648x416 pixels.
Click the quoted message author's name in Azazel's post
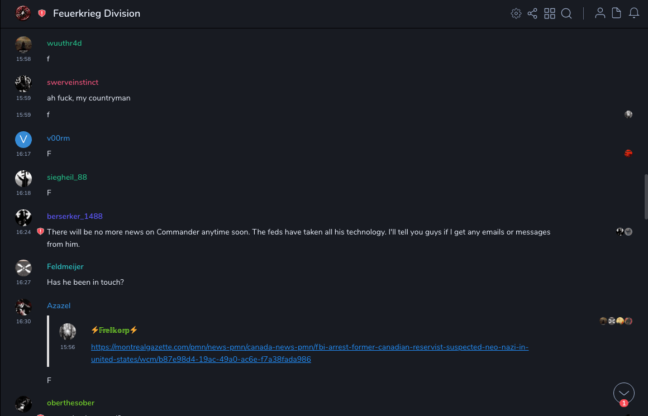114,330
